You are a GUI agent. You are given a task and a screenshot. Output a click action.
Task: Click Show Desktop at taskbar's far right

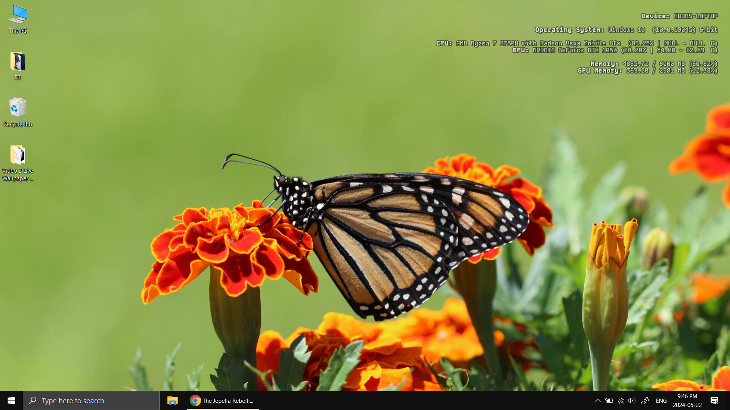728,401
